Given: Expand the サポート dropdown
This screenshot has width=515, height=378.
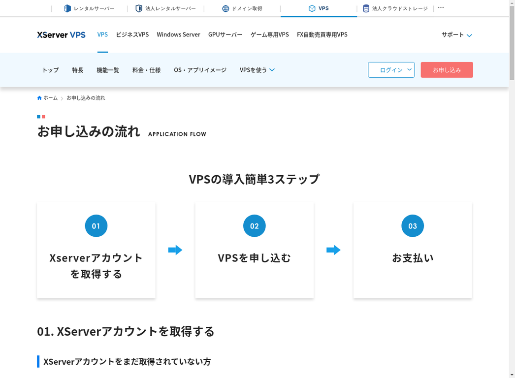Looking at the screenshot, I should click(456, 35).
